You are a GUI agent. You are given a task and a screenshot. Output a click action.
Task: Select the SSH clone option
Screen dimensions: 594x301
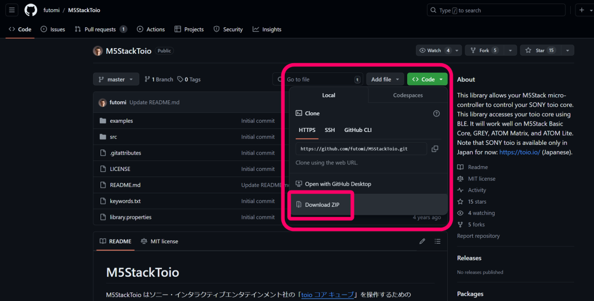tap(329, 130)
